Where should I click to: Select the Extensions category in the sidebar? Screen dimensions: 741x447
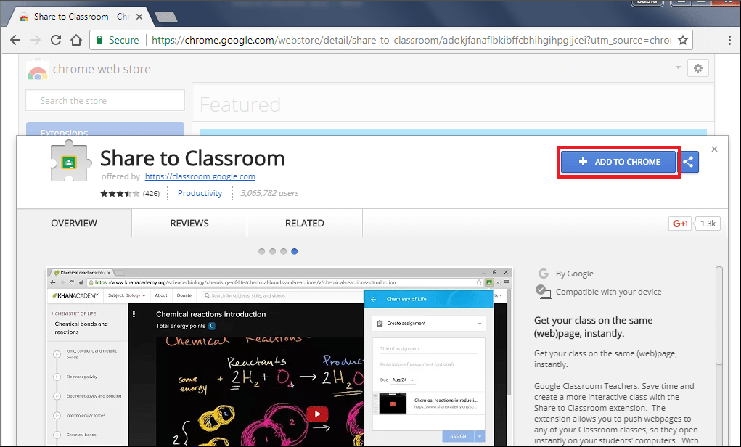pos(105,129)
